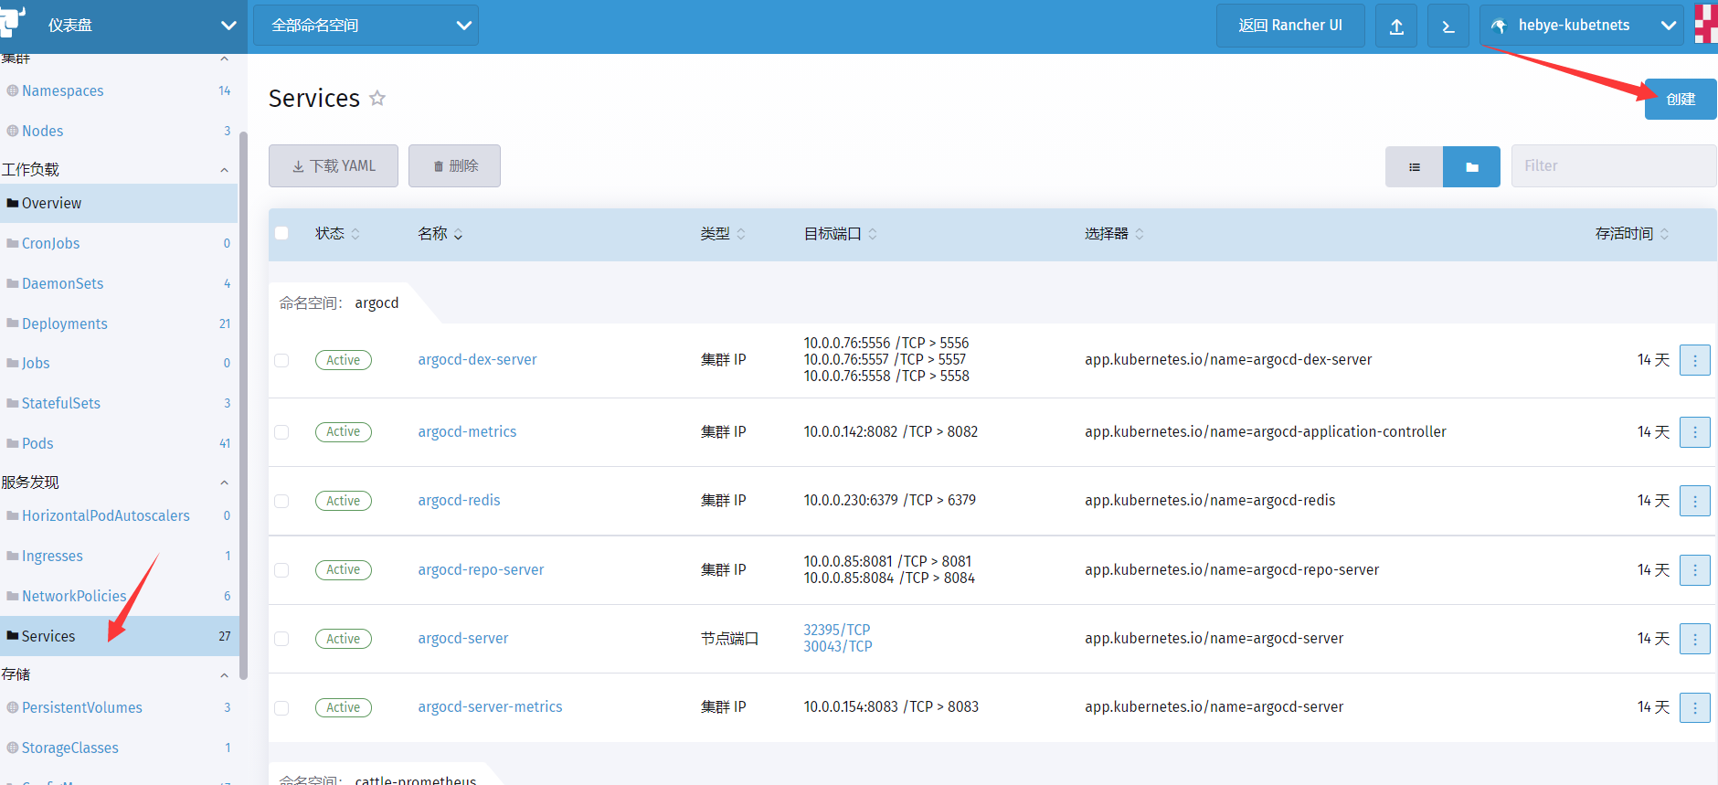Open actions menu for argocd-dex-server

[1695, 360]
